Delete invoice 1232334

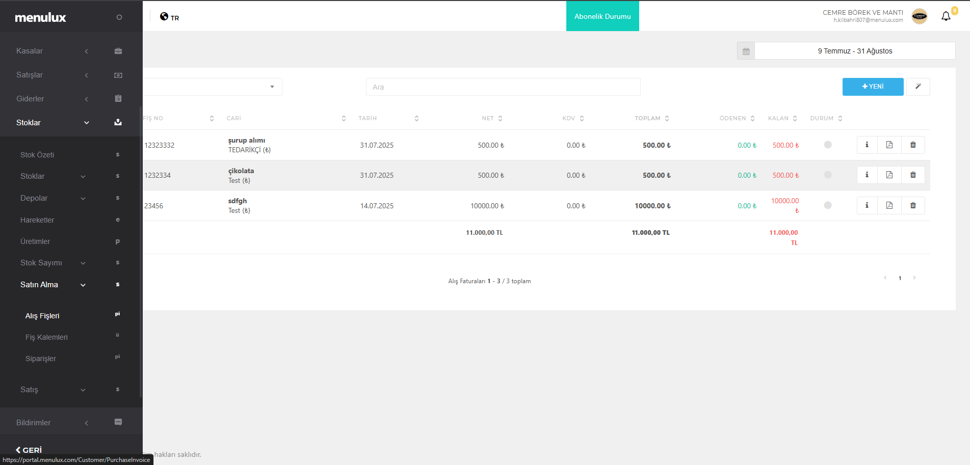(913, 175)
